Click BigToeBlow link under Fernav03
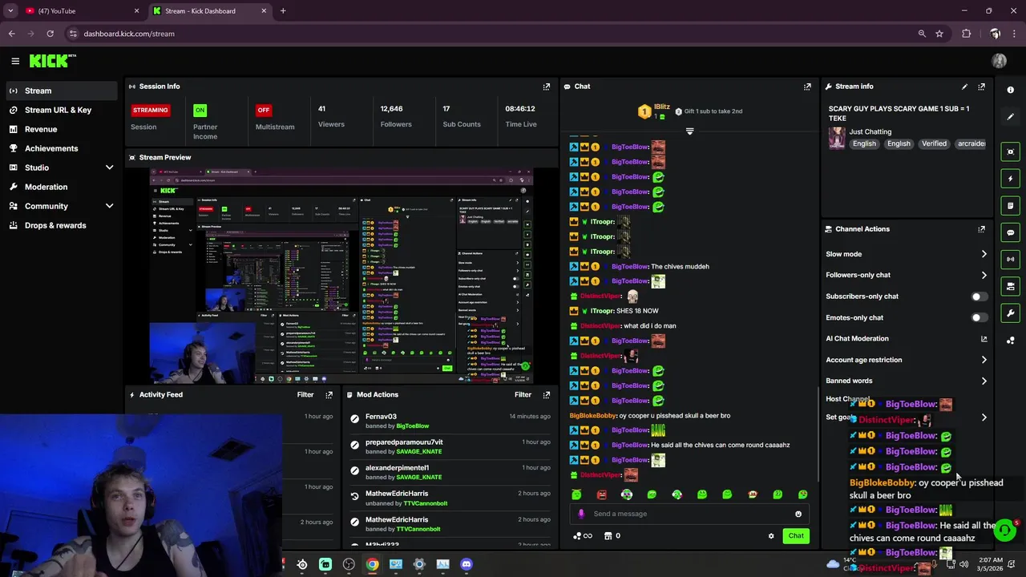 pos(412,426)
